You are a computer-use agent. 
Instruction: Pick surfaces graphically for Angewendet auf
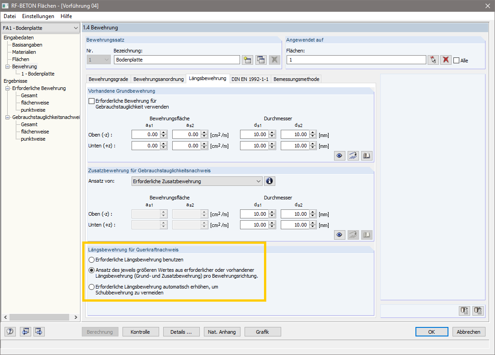[433, 59]
